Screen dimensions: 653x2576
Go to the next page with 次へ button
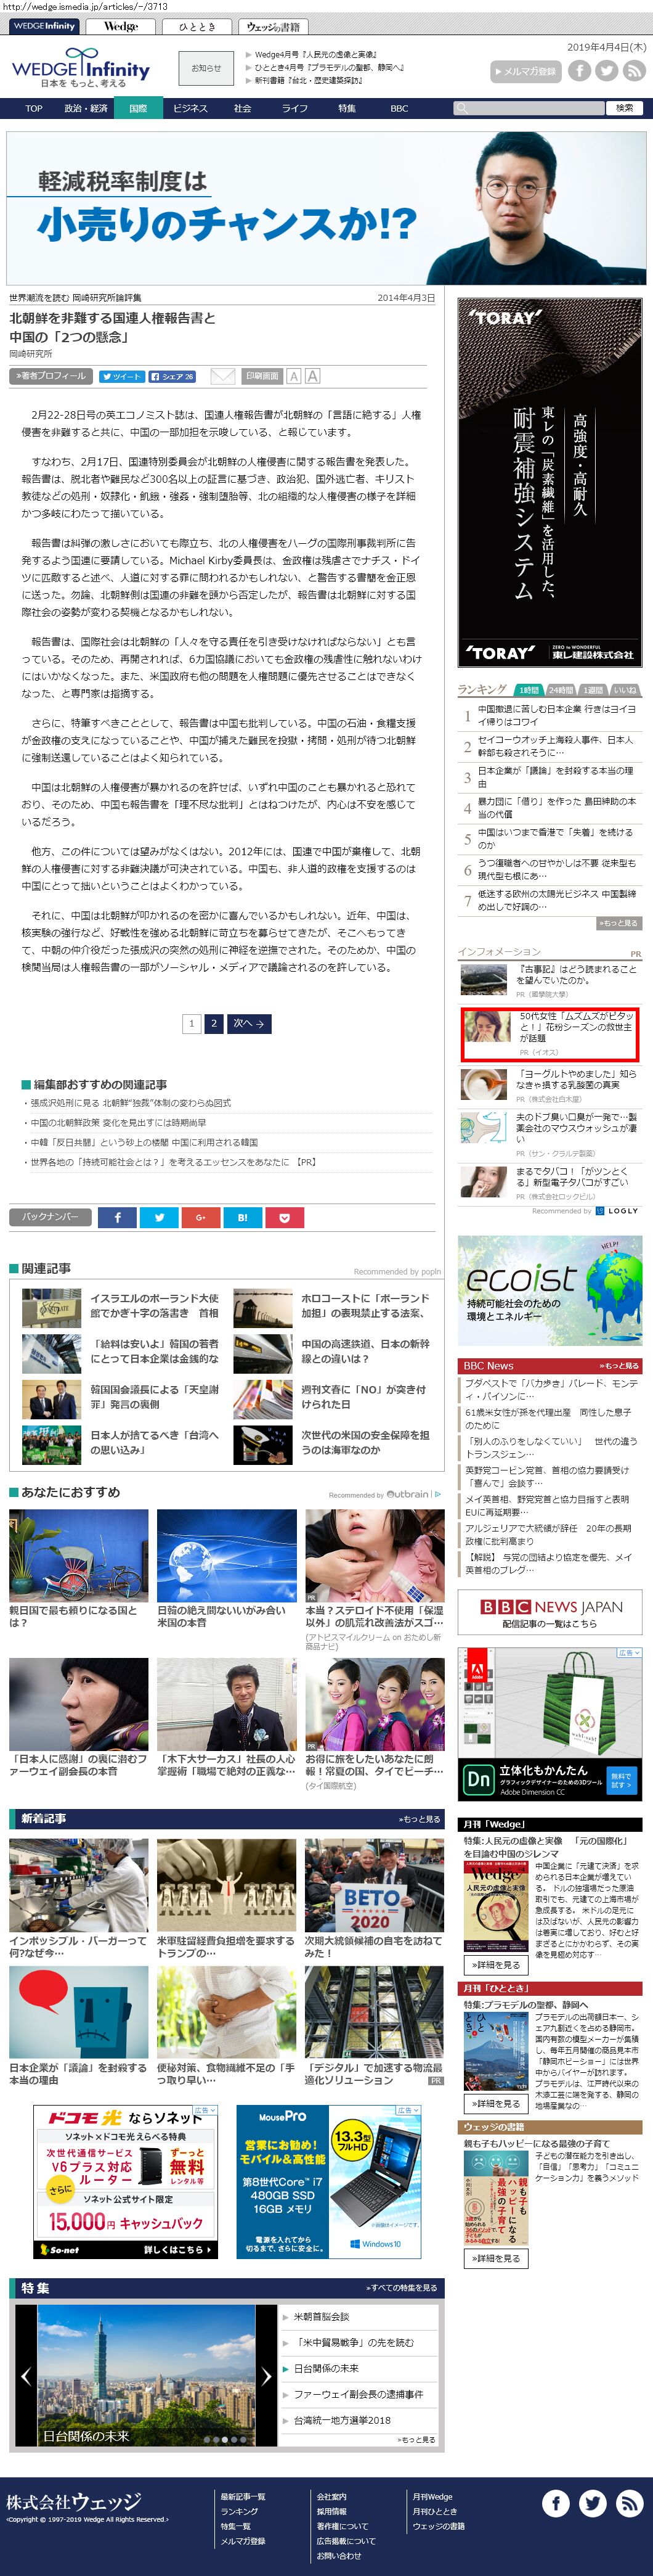[249, 1023]
